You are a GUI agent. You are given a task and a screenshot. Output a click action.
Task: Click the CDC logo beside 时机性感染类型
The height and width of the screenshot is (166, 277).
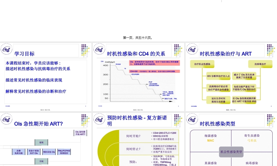point(192,119)
